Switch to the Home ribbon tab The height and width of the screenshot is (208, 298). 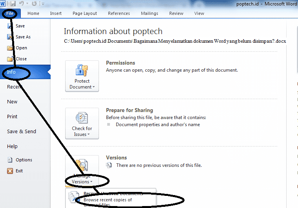point(33,13)
